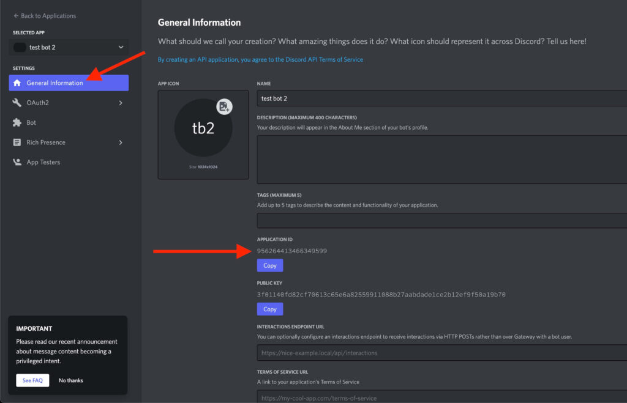This screenshot has height=403, width=627.
Task: Click the Terms of Service URL field
Action: pyautogui.click(x=441, y=397)
